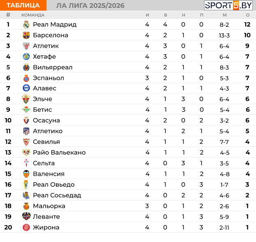Click the Alaves blue round crest
The width and height of the screenshot is (256, 242).
(26, 88)
